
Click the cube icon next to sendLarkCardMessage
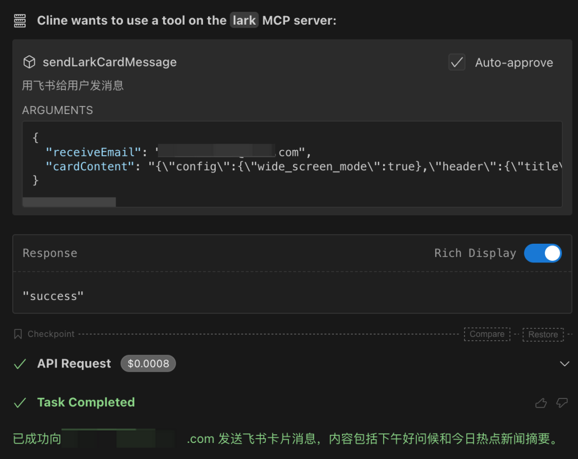29,62
